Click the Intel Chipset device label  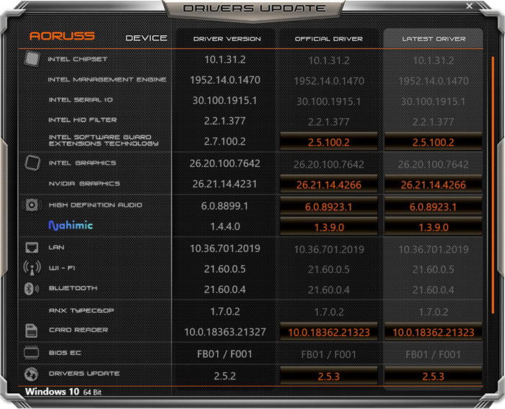point(77,59)
